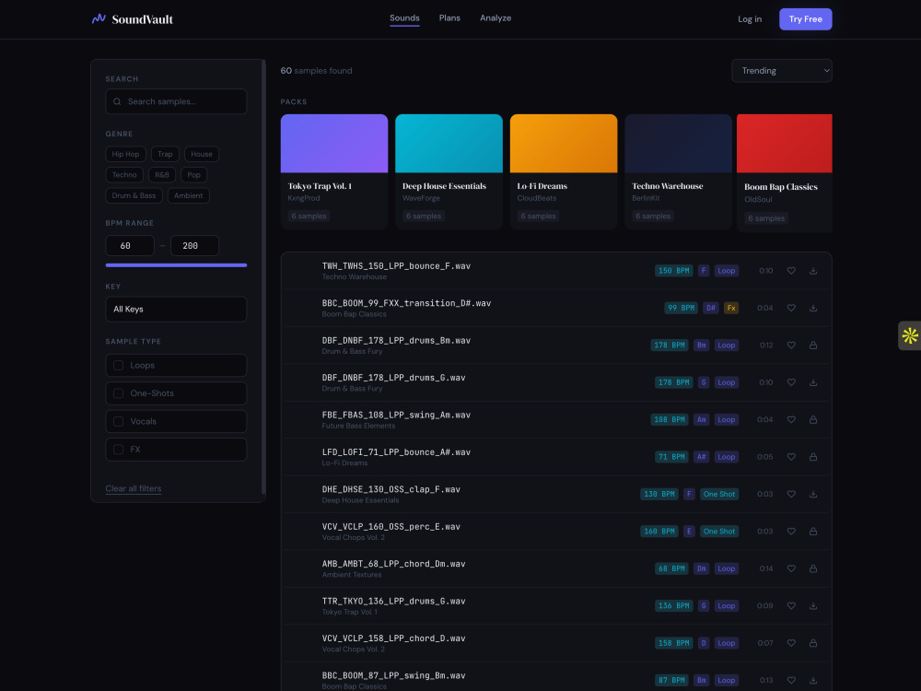Click lock on AMB_AMBT_68_LPP_chord_Dm.wav

point(813,568)
